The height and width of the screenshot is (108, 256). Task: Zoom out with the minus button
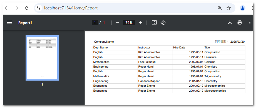tap(117, 23)
